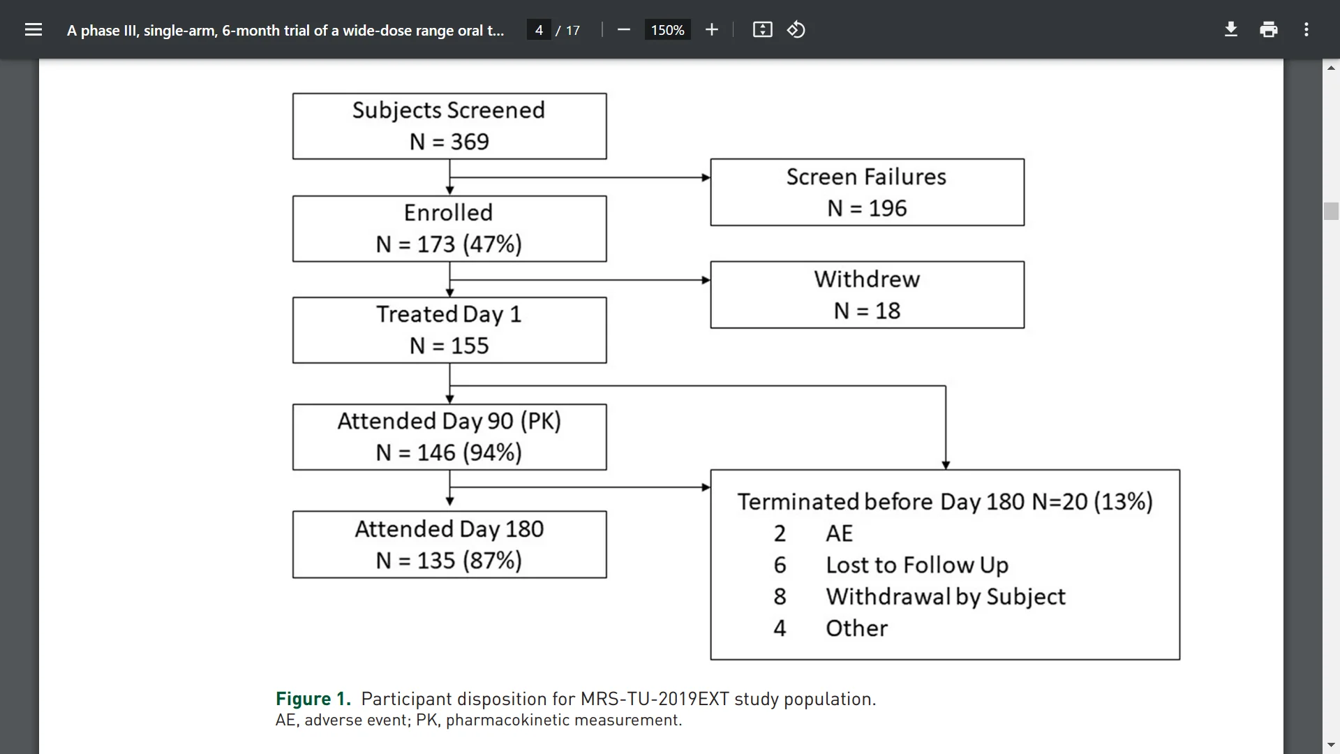This screenshot has width=1340, height=754.
Task: Click the 150% zoom level field
Action: tap(667, 30)
